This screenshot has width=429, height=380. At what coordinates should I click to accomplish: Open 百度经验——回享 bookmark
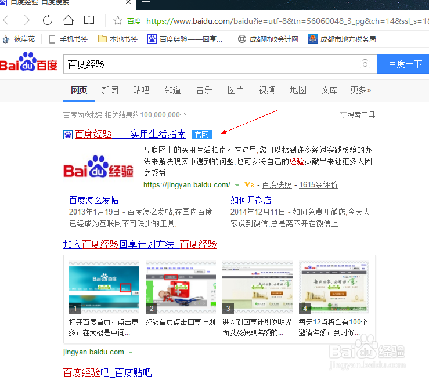click(x=185, y=39)
